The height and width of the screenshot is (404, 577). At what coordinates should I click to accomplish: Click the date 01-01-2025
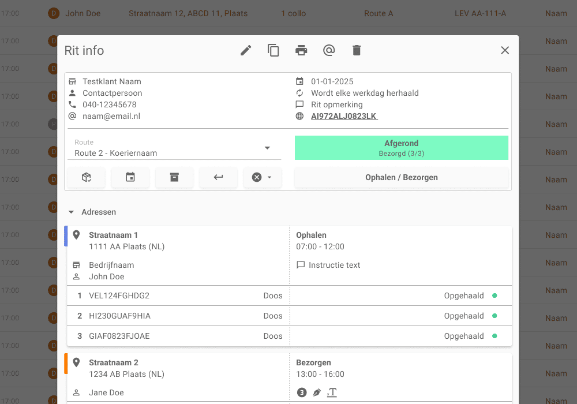coord(332,81)
